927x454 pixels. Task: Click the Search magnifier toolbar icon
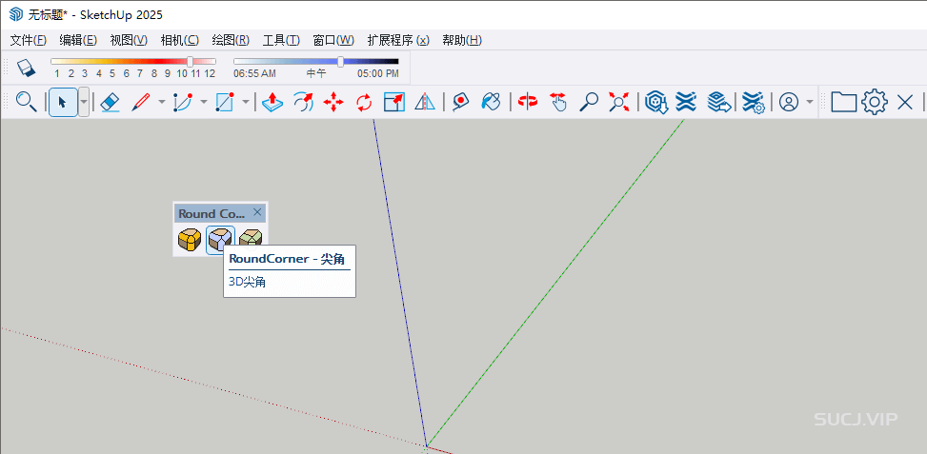26,102
